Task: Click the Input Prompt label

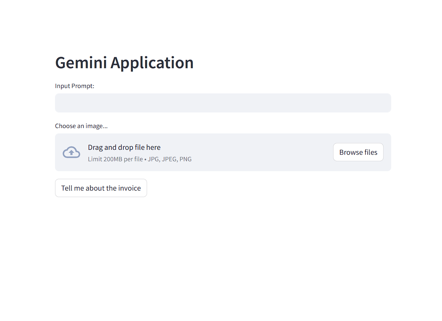Action: [74, 86]
